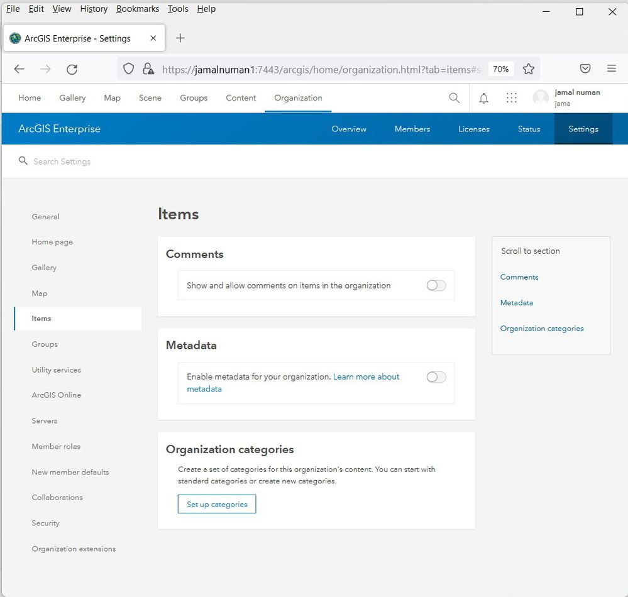Select Items in settings sidebar
Screen dimensions: 628x597
[78, 319]
